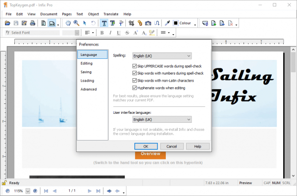Toggle Skip words with non-Latin characters
The image size is (297, 196).
135,81
